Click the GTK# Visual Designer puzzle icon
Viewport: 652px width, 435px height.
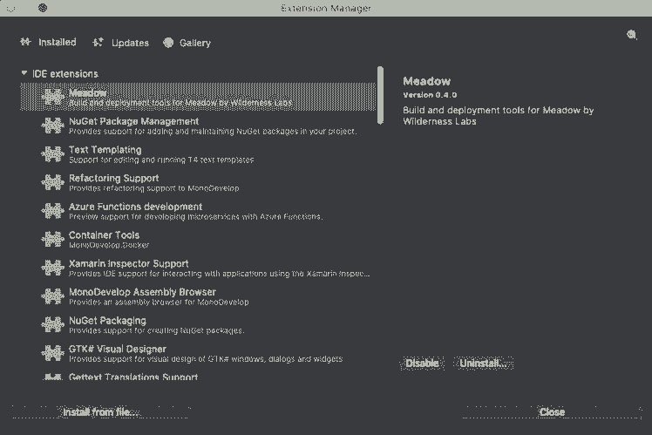(x=53, y=353)
